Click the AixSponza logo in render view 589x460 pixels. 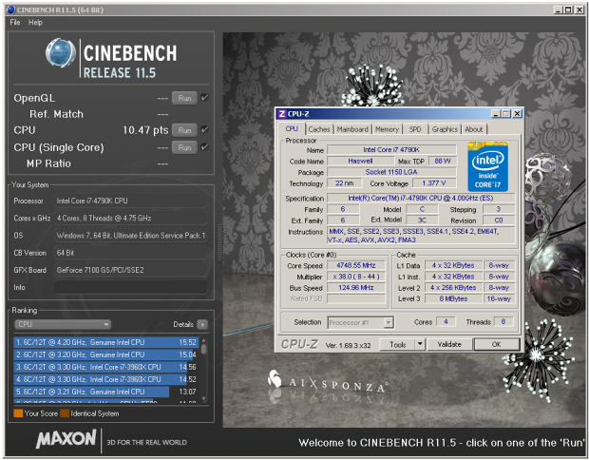[328, 381]
